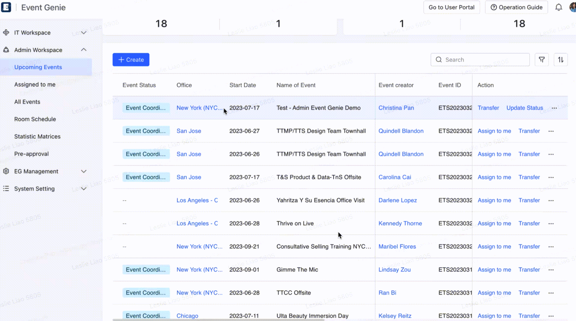Viewport: 576px width, 321px height.
Task: Open more options for TTCC Offsite row
Action: [x=551, y=293]
